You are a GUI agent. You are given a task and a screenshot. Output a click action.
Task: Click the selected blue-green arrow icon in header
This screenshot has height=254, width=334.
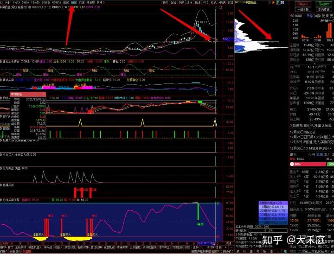pyautogui.click(x=278, y=3)
